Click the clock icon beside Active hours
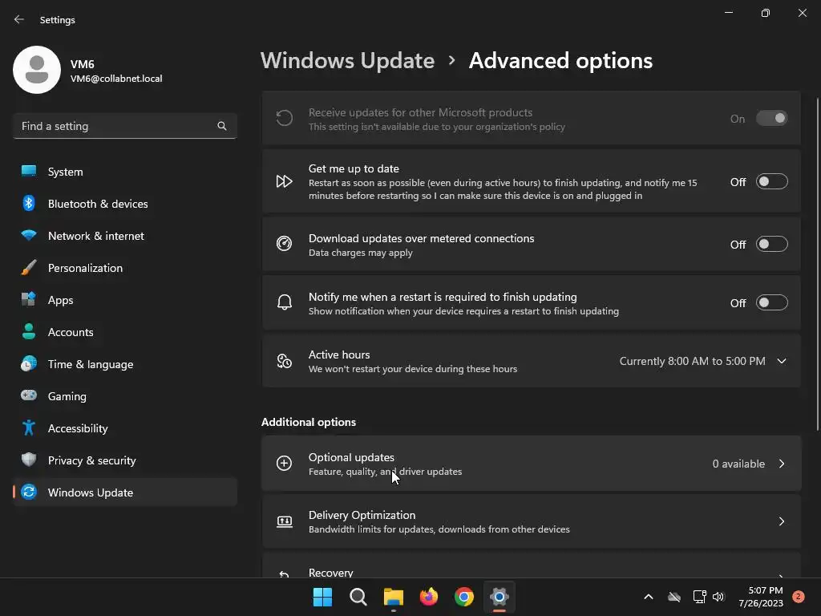The image size is (821, 616). tap(285, 361)
